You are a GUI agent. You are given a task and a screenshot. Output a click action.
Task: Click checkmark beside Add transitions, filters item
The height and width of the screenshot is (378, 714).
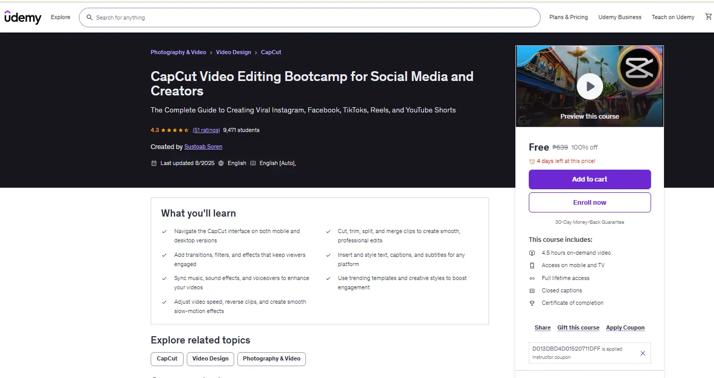click(164, 255)
